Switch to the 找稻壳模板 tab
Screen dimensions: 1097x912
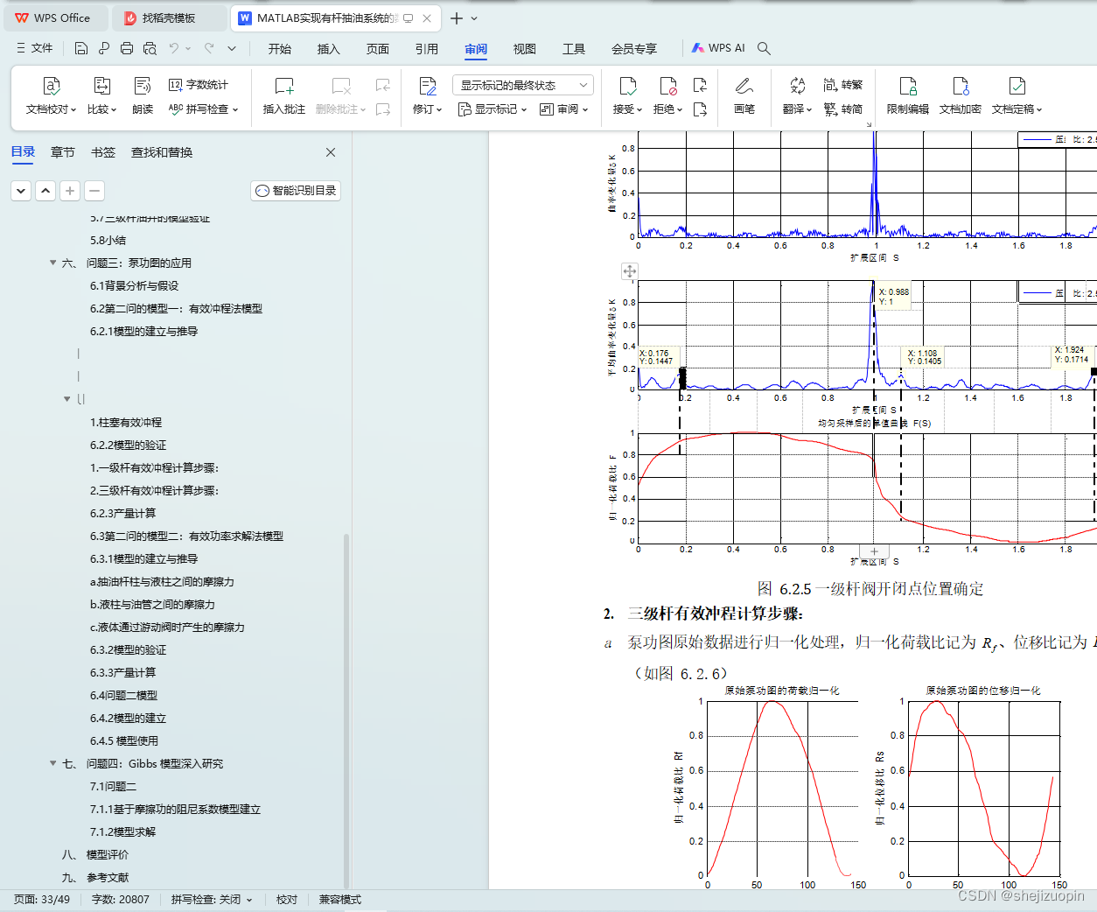pyautogui.click(x=169, y=18)
